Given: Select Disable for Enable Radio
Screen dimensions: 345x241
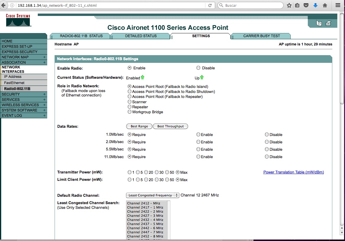Looking at the screenshot, I should pos(198,68).
